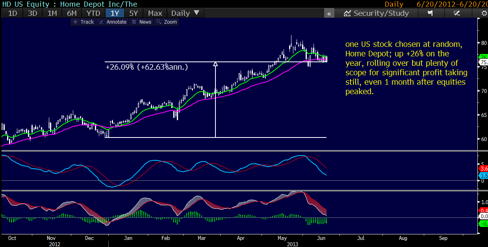Click the 2013 year label on the axis
The height and width of the screenshot is (247, 488).
[x=292, y=244]
